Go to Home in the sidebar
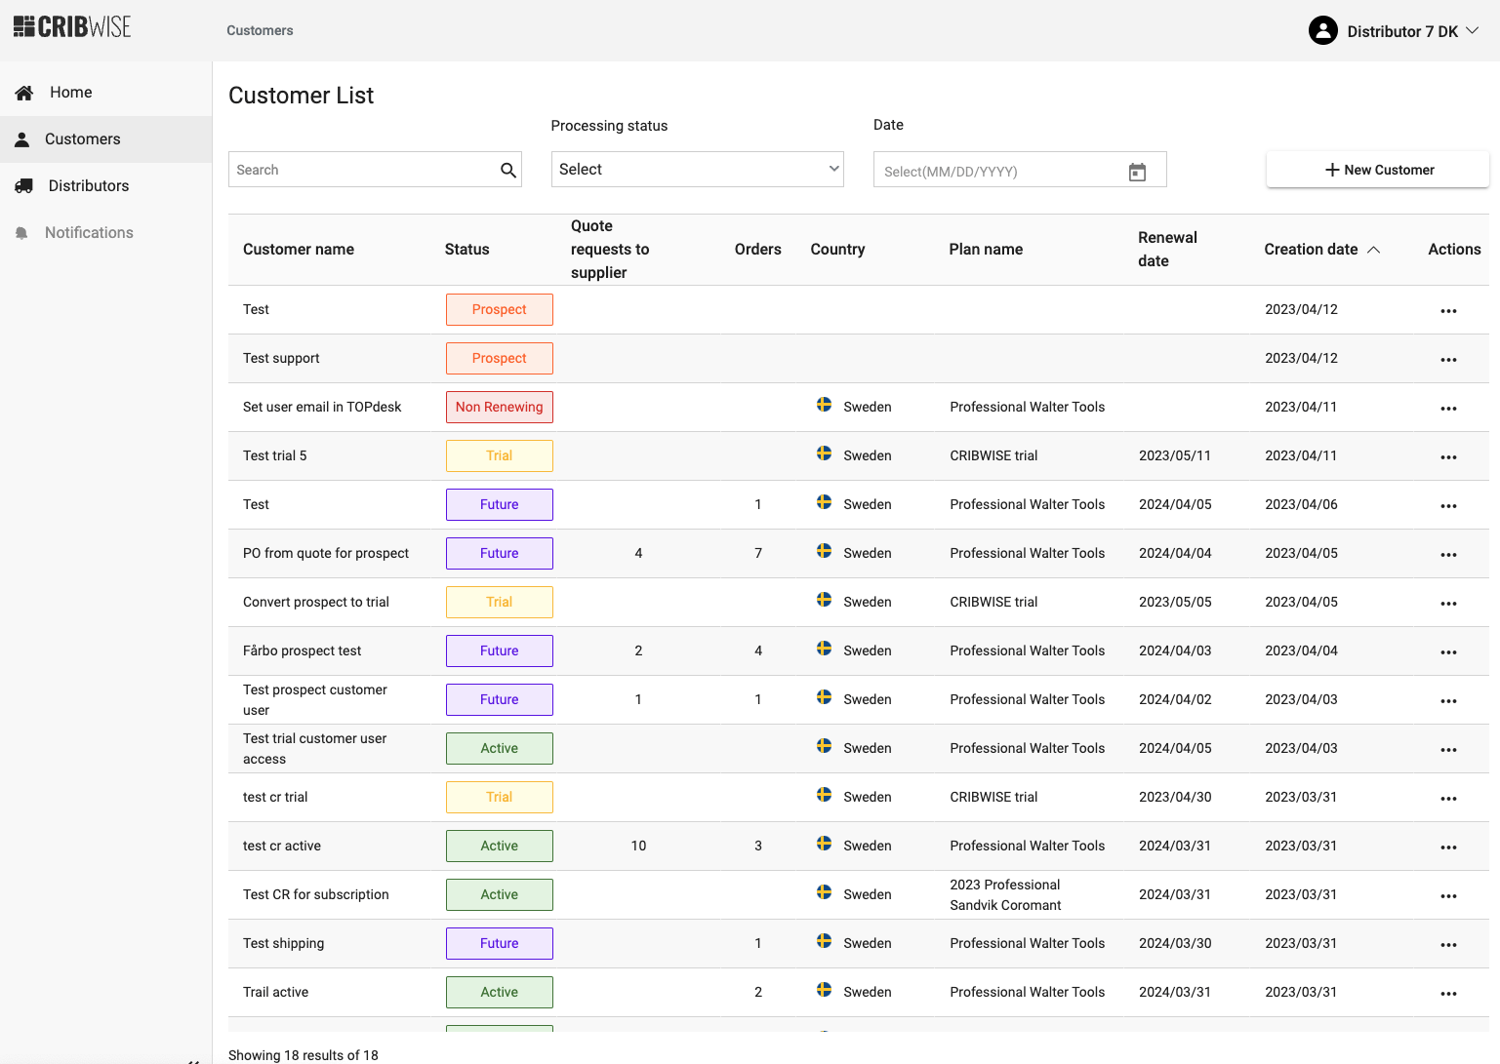Screen dimensions: 1500x1064 (70, 93)
